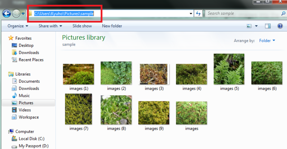Open Desktop under Favorites

[x=26, y=45]
